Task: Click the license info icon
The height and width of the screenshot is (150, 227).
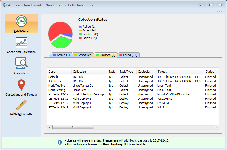Action: tap(60, 142)
